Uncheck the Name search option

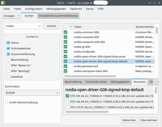point(8,43)
